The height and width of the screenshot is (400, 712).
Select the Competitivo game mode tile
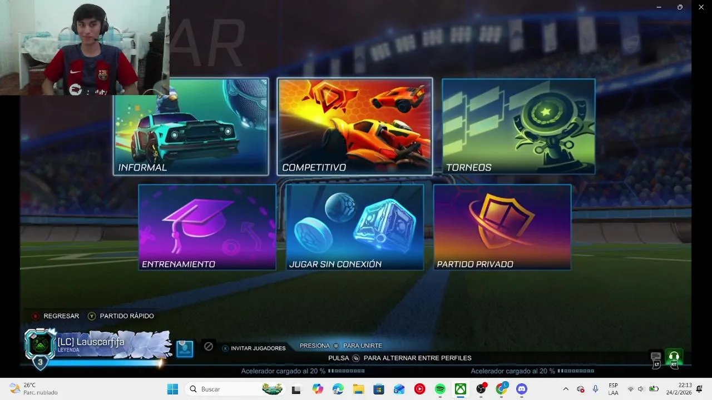pyautogui.click(x=355, y=127)
